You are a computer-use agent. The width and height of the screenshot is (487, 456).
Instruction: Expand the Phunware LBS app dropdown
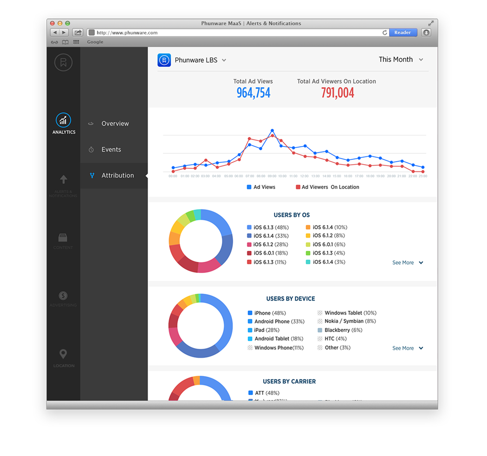click(224, 61)
